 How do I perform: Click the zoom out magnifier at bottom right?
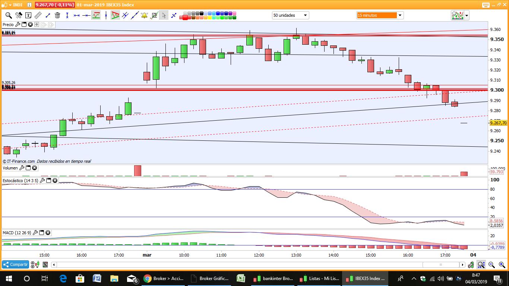pos(491,265)
